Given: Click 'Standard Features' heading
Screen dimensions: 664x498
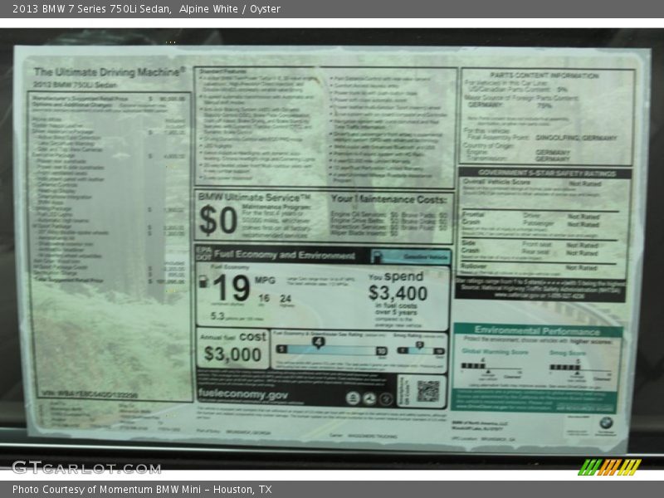Looking at the screenshot, I should 222,71.
